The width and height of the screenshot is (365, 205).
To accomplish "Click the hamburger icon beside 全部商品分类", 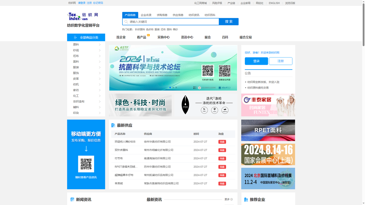I will click(75, 37).
